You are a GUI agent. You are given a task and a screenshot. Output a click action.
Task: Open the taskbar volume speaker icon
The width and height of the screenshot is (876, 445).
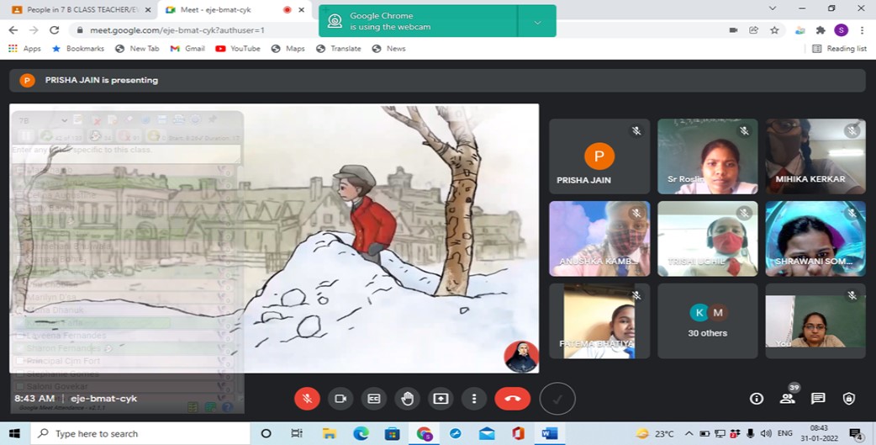[x=766, y=433]
